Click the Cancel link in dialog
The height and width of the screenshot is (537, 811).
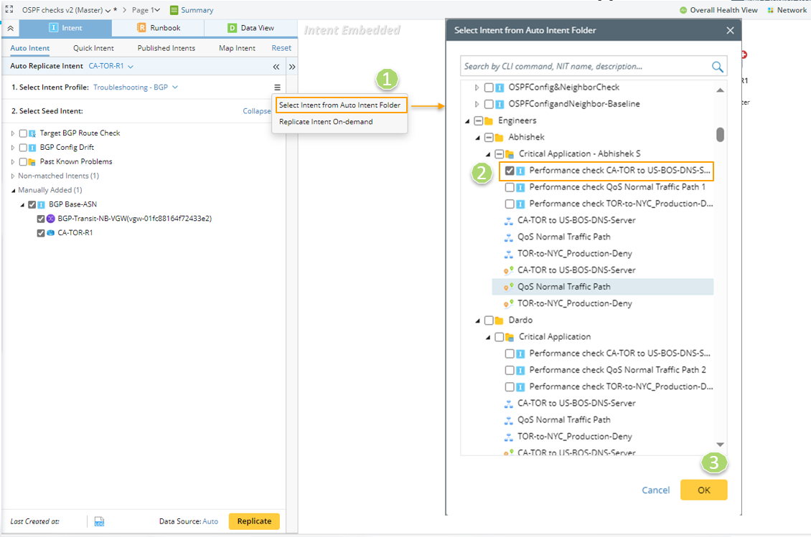tap(655, 490)
